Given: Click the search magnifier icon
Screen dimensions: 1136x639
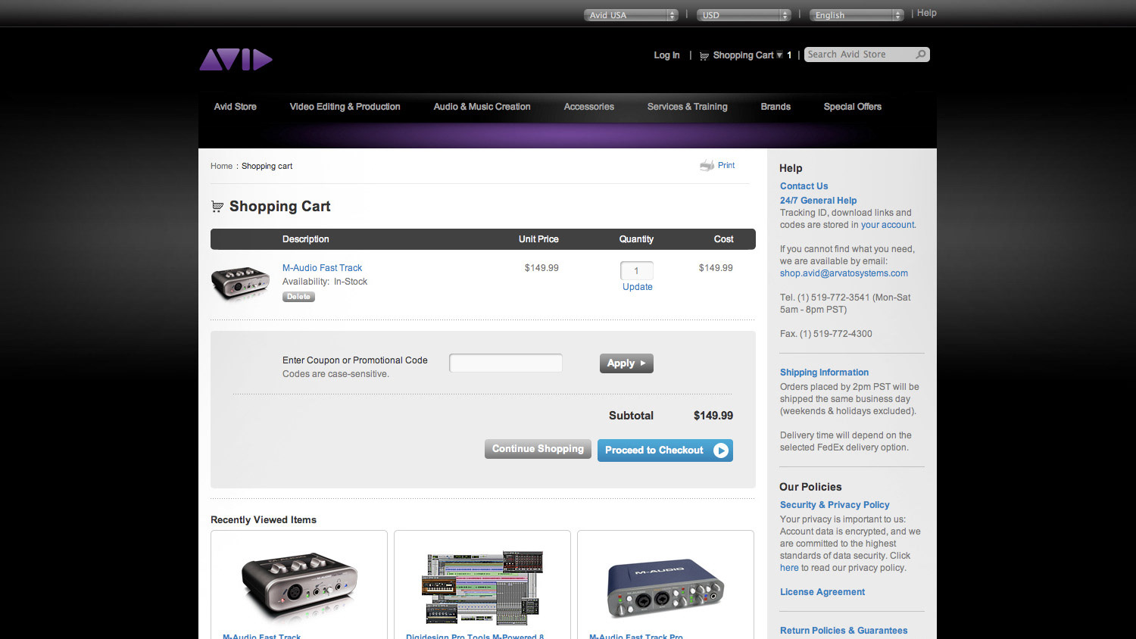Looking at the screenshot, I should [x=920, y=55].
